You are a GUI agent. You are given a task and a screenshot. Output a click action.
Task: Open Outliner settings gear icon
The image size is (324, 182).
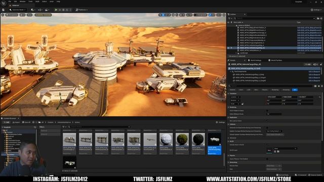click(321, 18)
